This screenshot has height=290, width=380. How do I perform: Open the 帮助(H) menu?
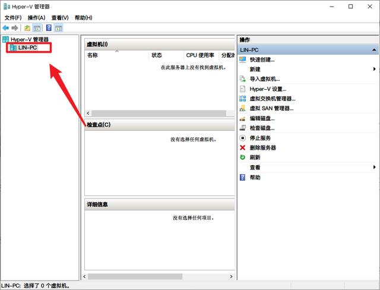83,18
